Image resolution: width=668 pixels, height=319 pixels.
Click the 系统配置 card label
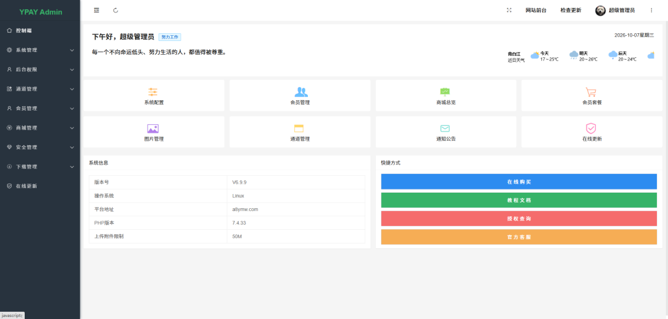point(154,102)
